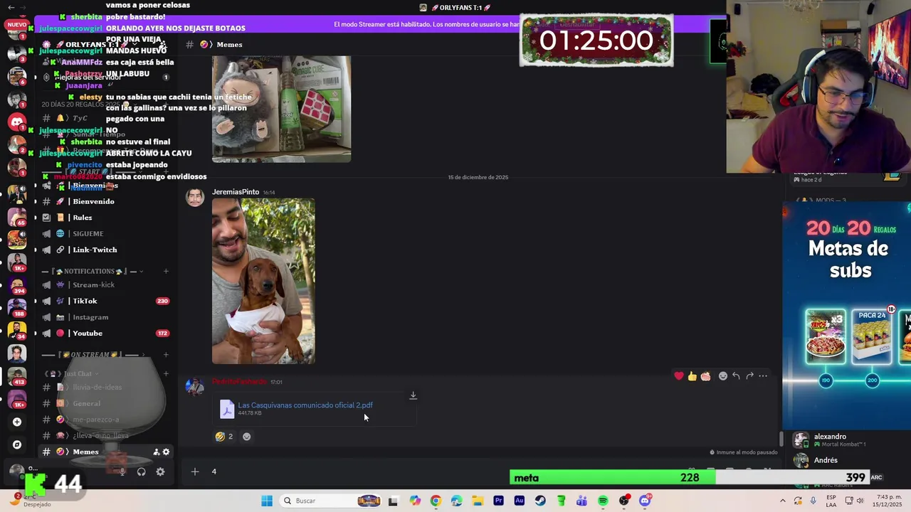This screenshot has width=911, height=512.
Task: Click the plus attach button in message box
Action: coord(194,471)
